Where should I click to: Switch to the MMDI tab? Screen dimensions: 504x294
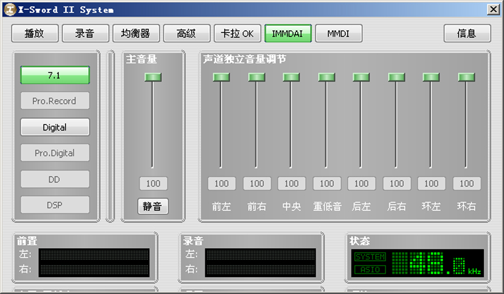click(x=338, y=33)
